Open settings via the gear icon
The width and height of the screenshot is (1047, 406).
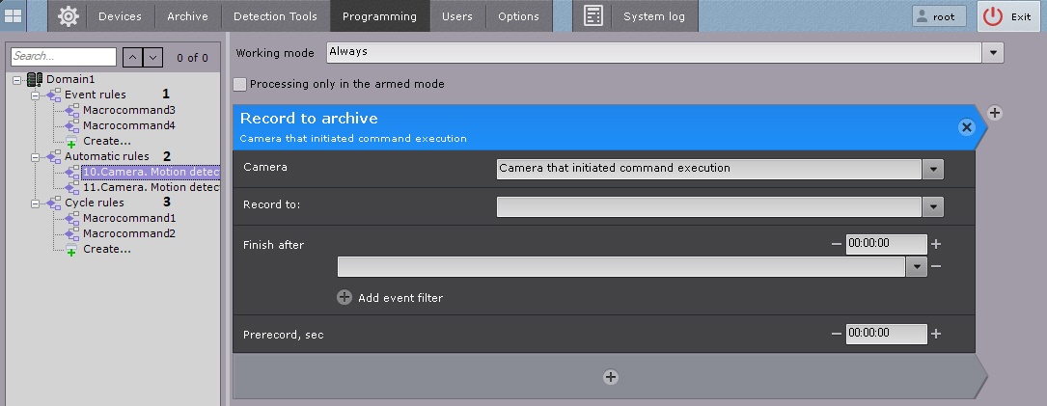(x=68, y=16)
